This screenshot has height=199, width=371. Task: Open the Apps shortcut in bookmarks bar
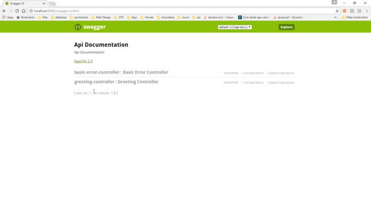click(8, 17)
